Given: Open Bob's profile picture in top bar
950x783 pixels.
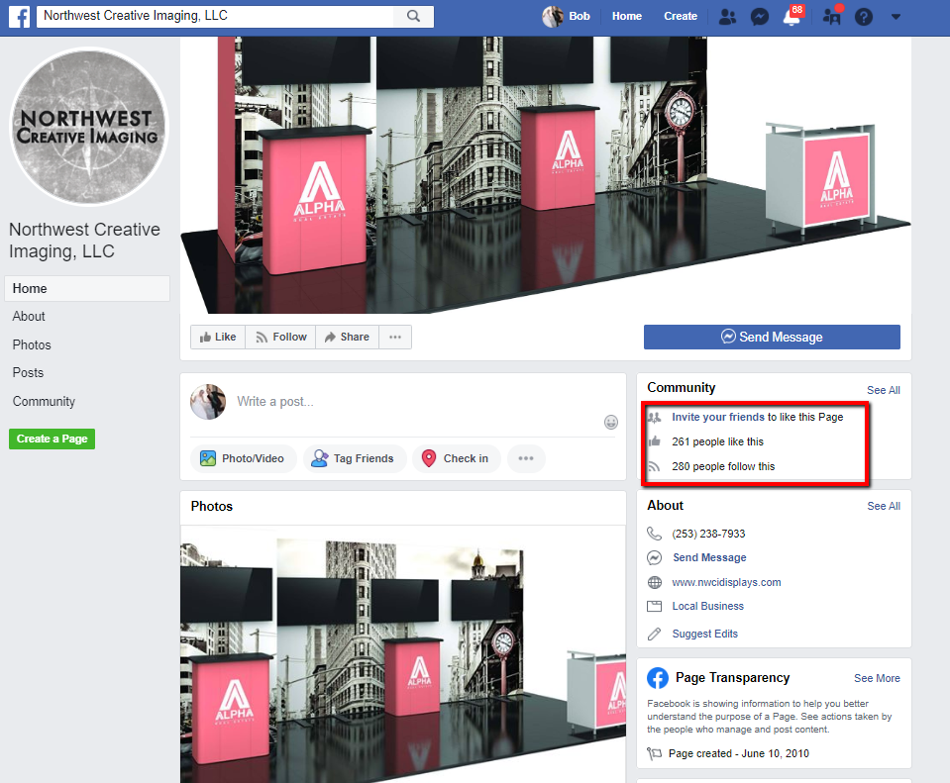Looking at the screenshot, I should tap(553, 17).
